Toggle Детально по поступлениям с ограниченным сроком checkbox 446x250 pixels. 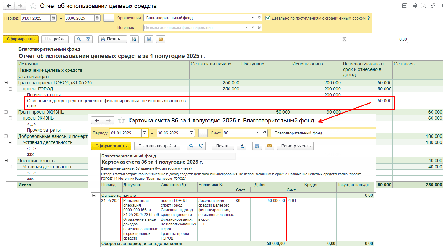(268, 18)
